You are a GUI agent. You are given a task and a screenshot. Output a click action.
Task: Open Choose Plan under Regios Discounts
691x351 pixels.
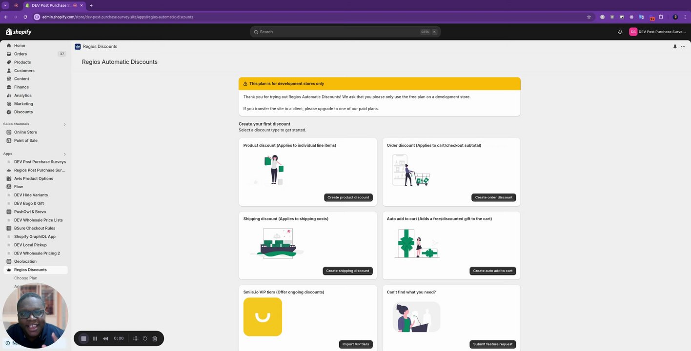(x=25, y=278)
